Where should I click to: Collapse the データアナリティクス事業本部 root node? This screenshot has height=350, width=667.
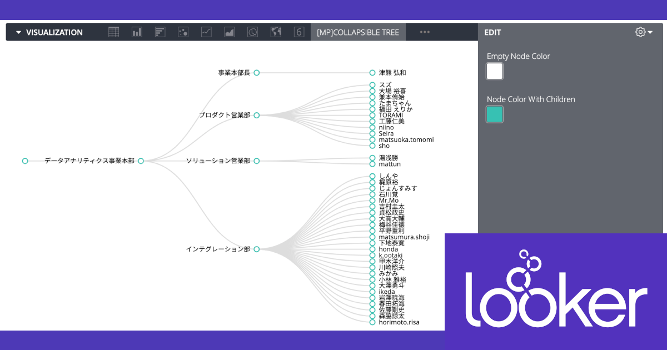141,161
